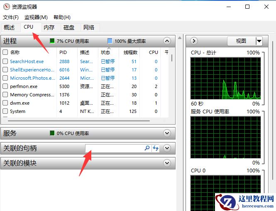Expand the 关联的模块 section chevron
This screenshot has height=211, width=276.
pos(167,163)
